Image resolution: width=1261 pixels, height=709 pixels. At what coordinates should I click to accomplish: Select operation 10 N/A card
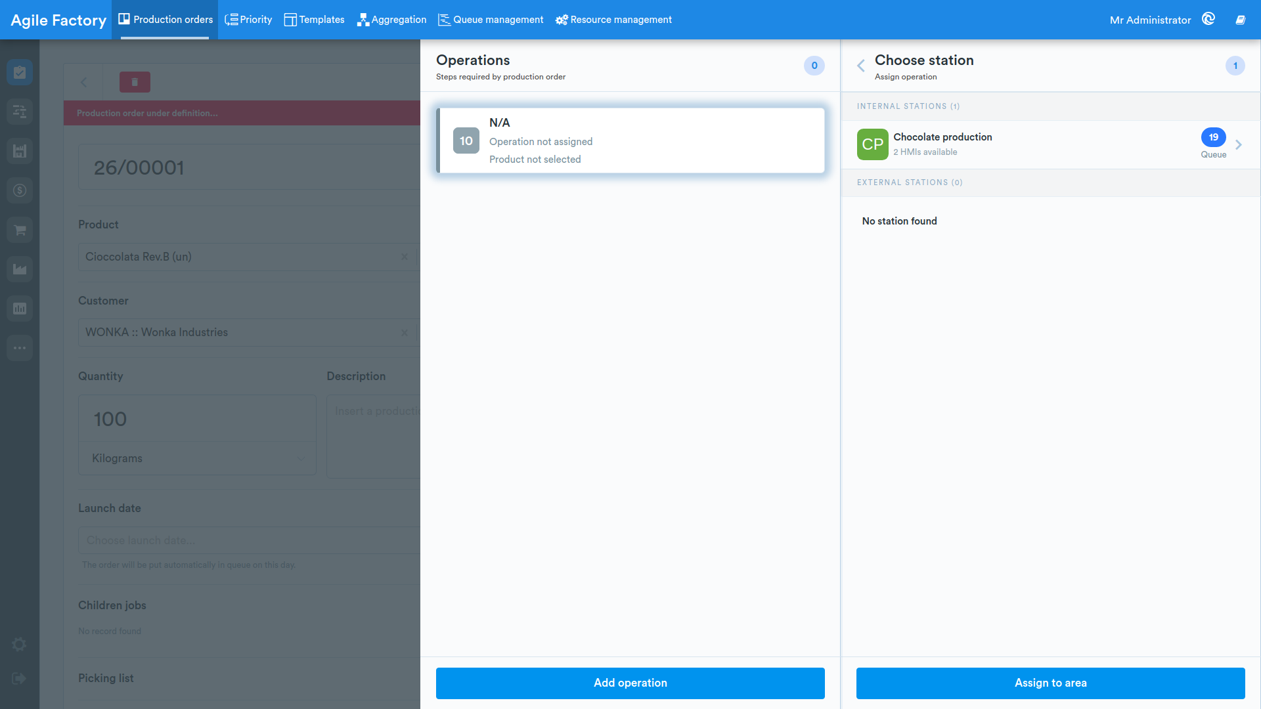point(630,140)
